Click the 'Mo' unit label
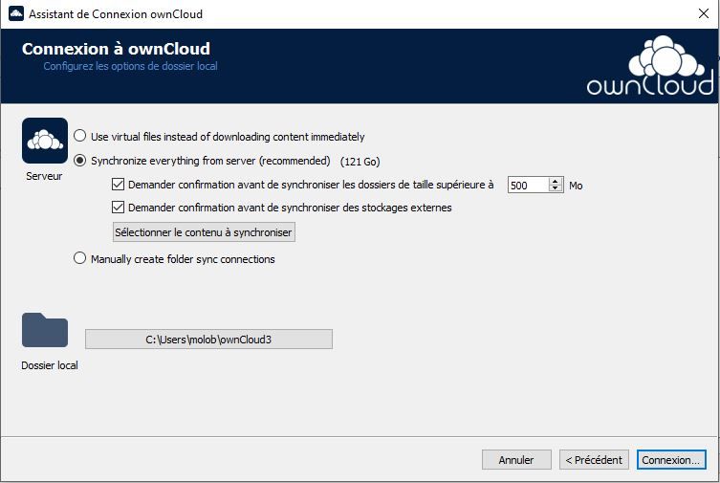720x483 pixels. (576, 186)
